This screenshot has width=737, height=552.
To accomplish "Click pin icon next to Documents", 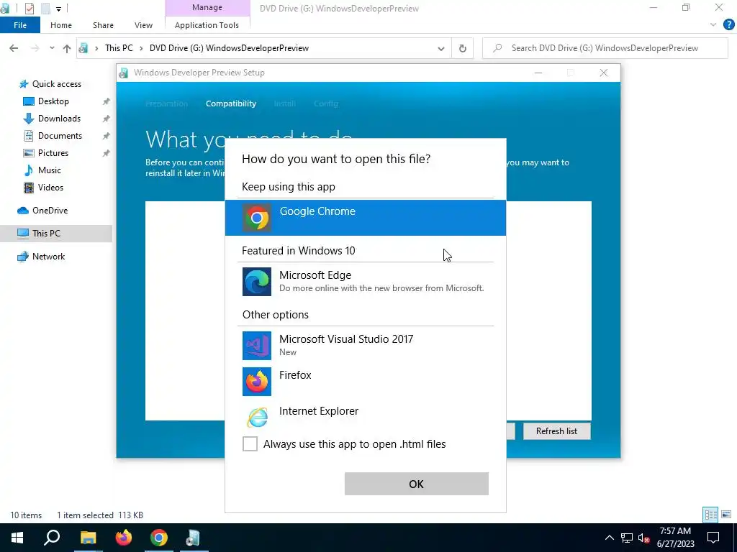I will [107, 136].
